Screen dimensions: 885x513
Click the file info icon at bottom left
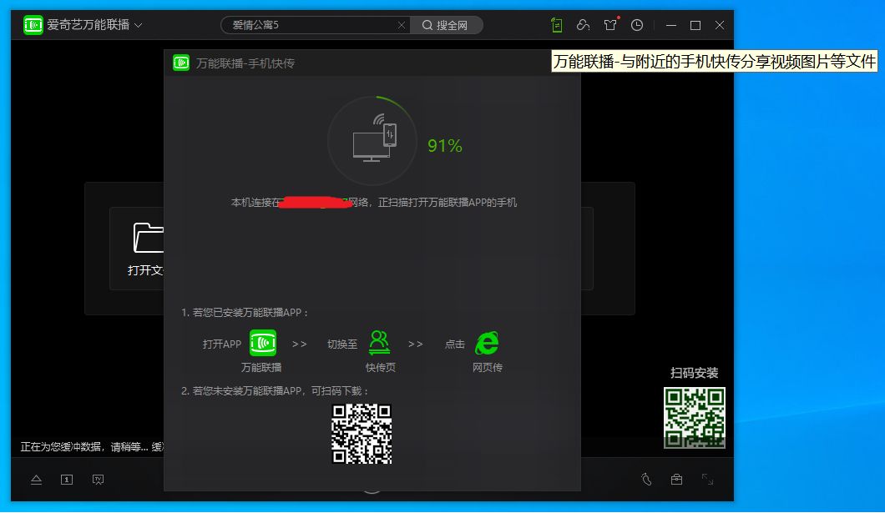coord(65,480)
